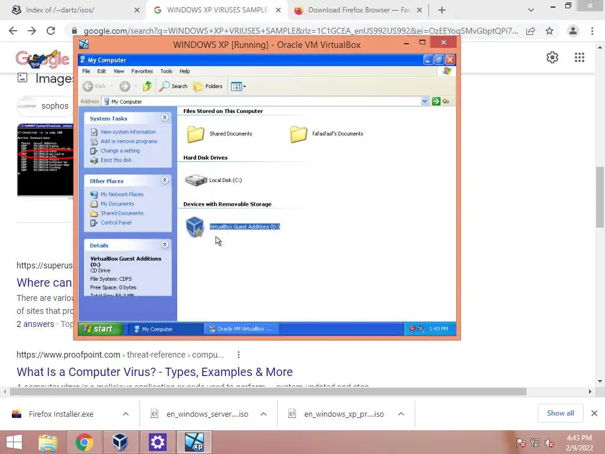605x454 pixels.
Task: Click the vertical scrollbar thumb in Chrome
Action: pyautogui.click(x=600, y=197)
